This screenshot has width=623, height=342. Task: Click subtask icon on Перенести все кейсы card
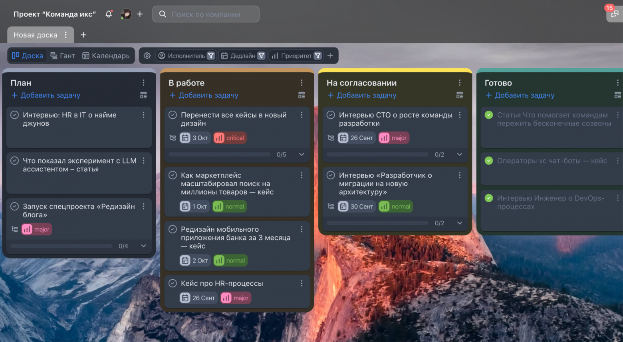point(173,138)
